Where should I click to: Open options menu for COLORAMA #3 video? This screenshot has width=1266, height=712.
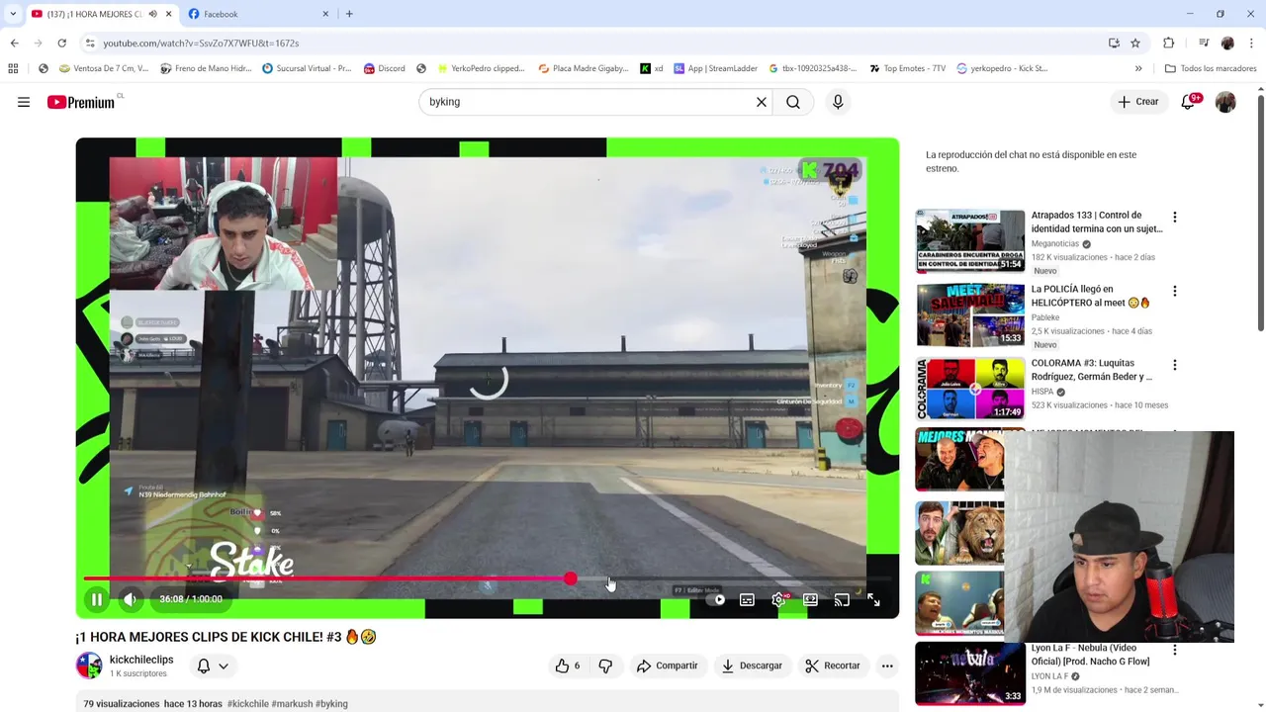(1175, 366)
